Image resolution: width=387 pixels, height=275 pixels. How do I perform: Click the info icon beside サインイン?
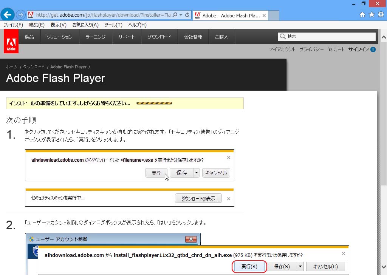tap(373, 49)
